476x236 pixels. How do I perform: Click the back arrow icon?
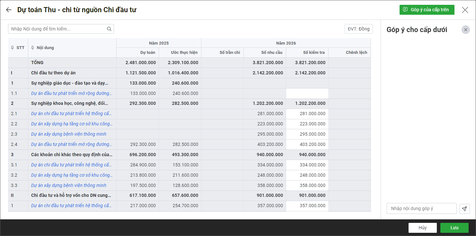[x=9, y=10]
